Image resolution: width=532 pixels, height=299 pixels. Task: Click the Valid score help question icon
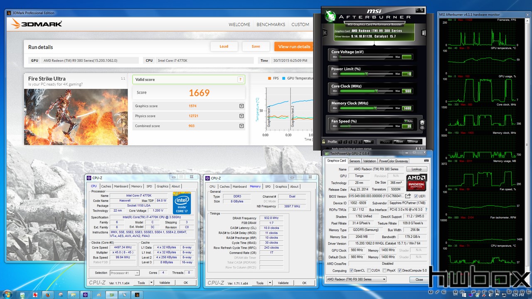tap(240, 79)
